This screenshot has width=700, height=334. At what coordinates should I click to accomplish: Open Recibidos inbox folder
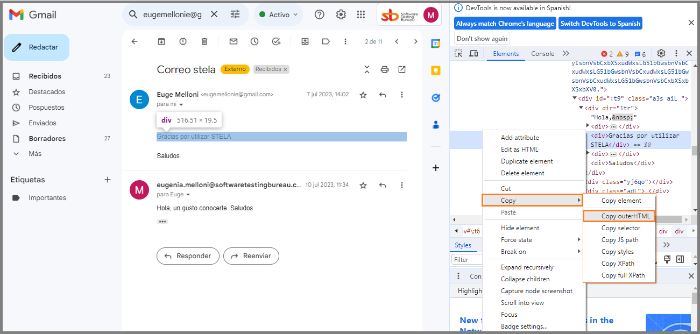pos(45,76)
